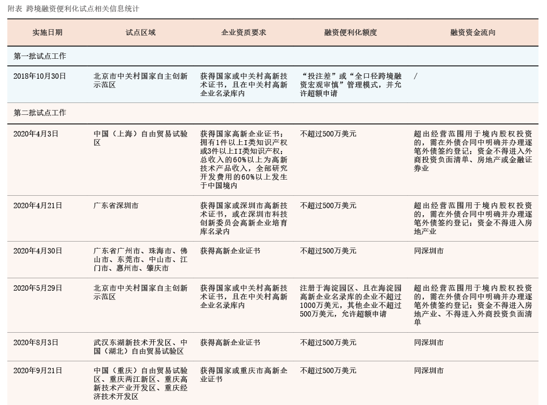The height and width of the screenshot is (405, 547).
Task: Click 同深圳市 in the 2020年4月30日 row
Action: [x=429, y=251]
